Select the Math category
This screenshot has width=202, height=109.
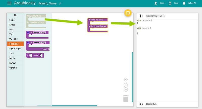(x=15, y=30)
